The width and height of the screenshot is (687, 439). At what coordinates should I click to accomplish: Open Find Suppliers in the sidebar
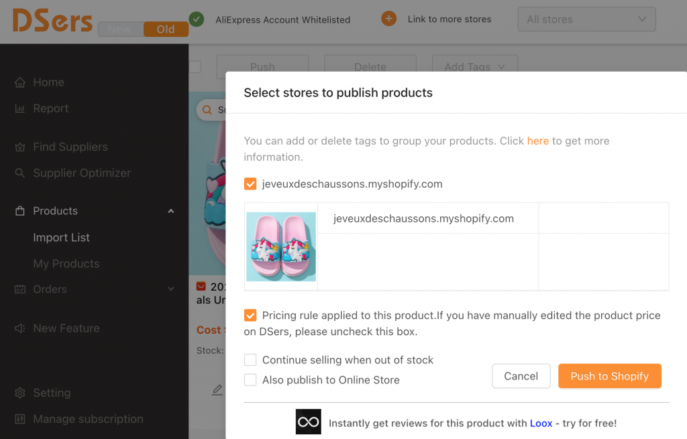(70, 147)
